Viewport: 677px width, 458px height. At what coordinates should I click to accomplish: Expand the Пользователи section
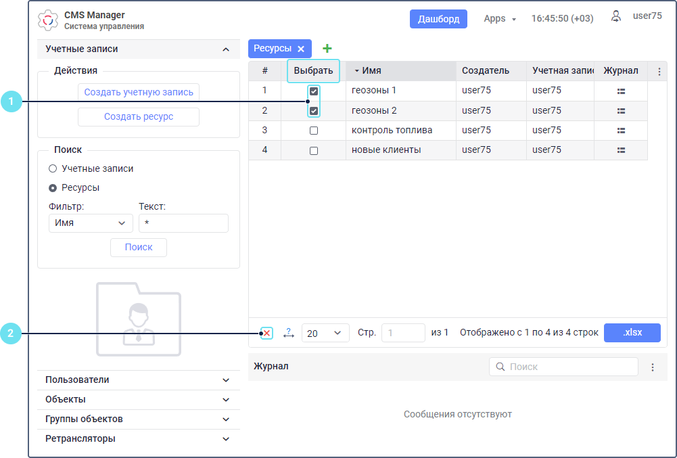pyautogui.click(x=138, y=380)
